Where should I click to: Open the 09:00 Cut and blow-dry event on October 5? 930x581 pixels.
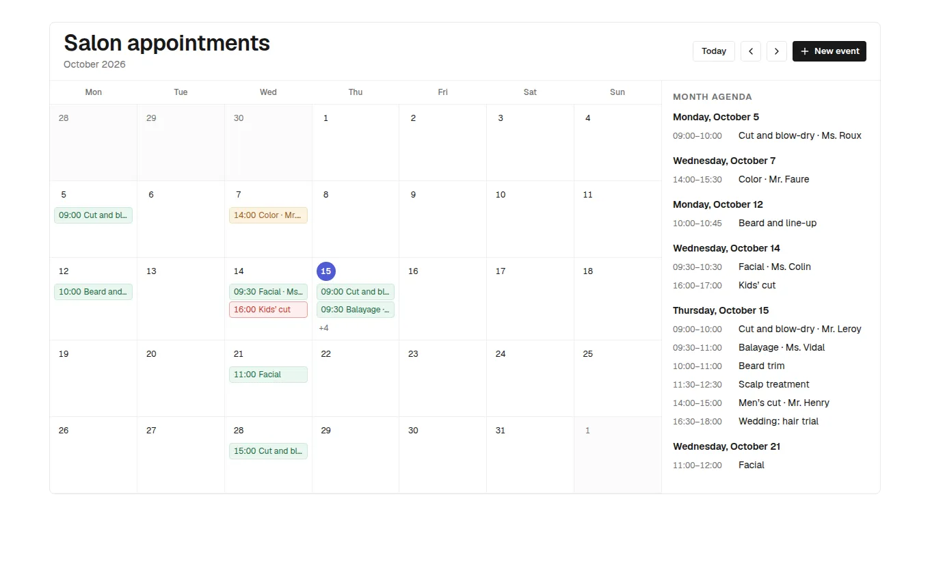click(94, 215)
